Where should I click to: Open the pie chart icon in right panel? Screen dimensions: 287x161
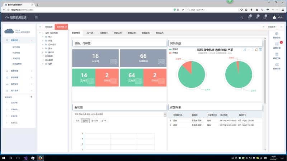pyautogui.click(x=277, y=34)
